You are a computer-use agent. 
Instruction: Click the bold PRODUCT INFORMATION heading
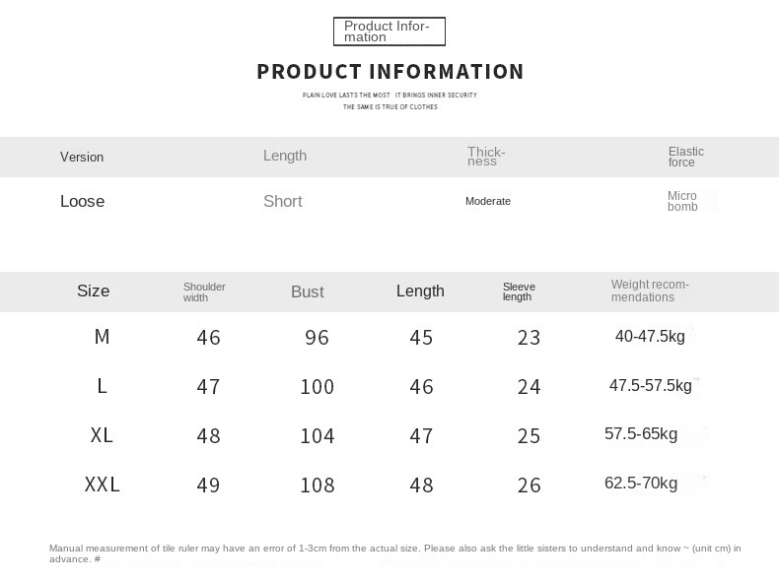coord(389,72)
